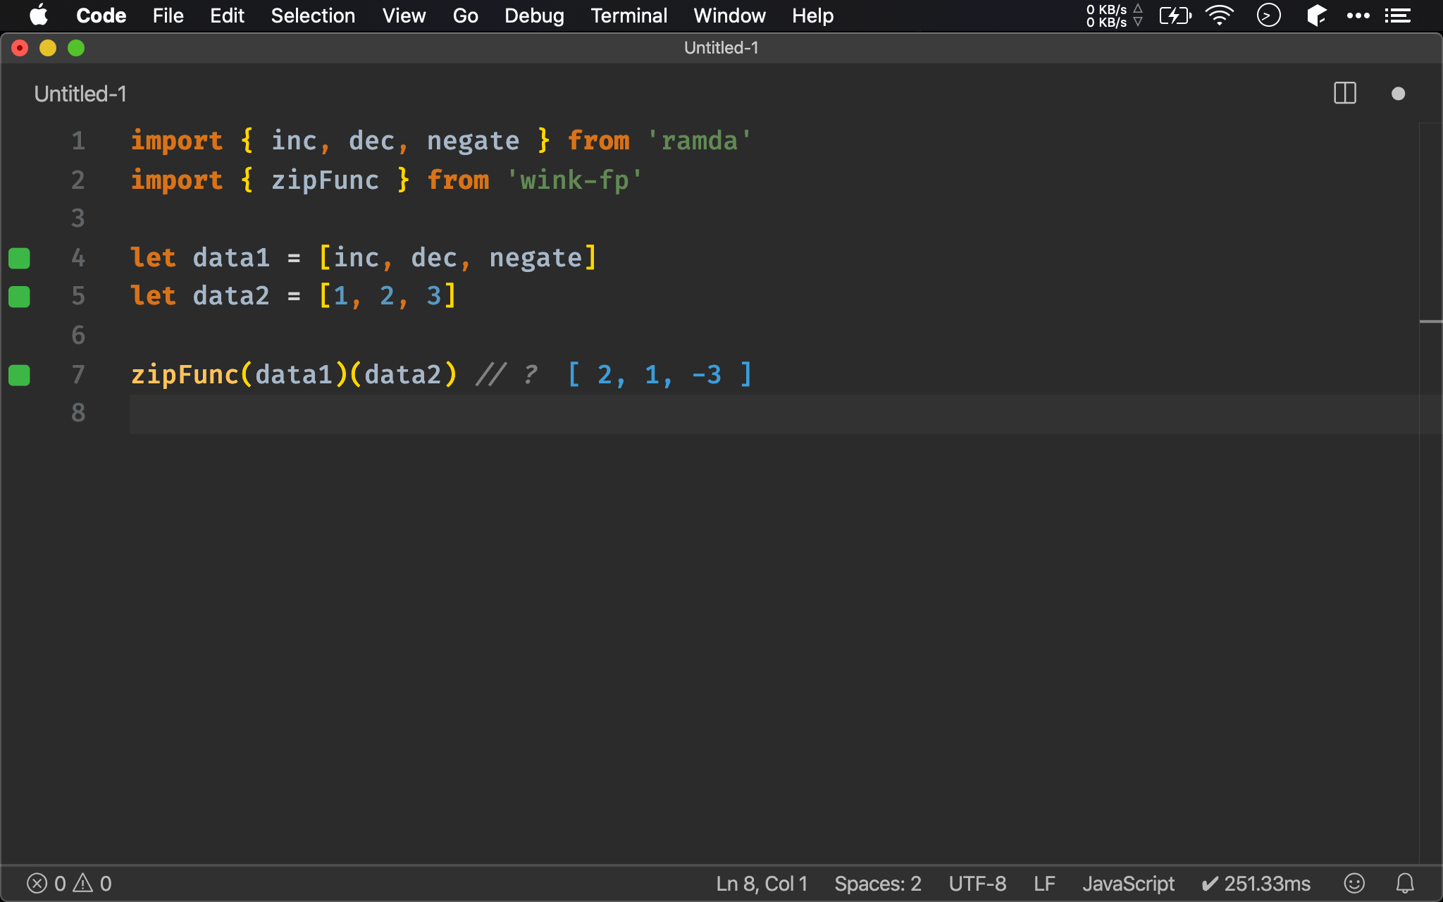Open the Wi-Fi status menu

[1220, 16]
